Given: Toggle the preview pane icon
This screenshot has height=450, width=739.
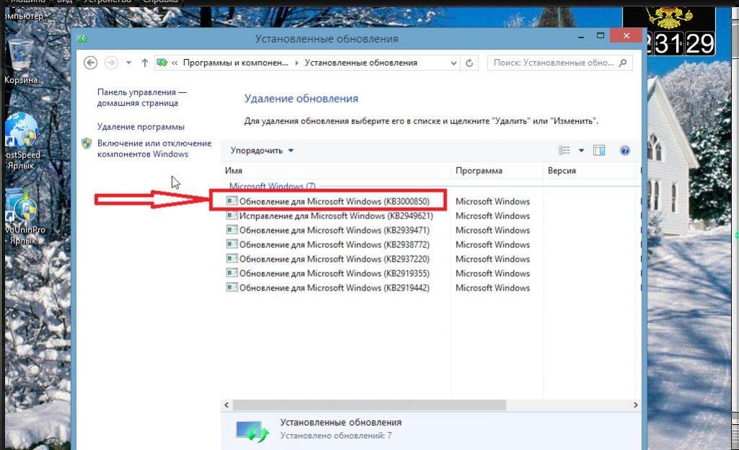Looking at the screenshot, I should pos(599,151).
